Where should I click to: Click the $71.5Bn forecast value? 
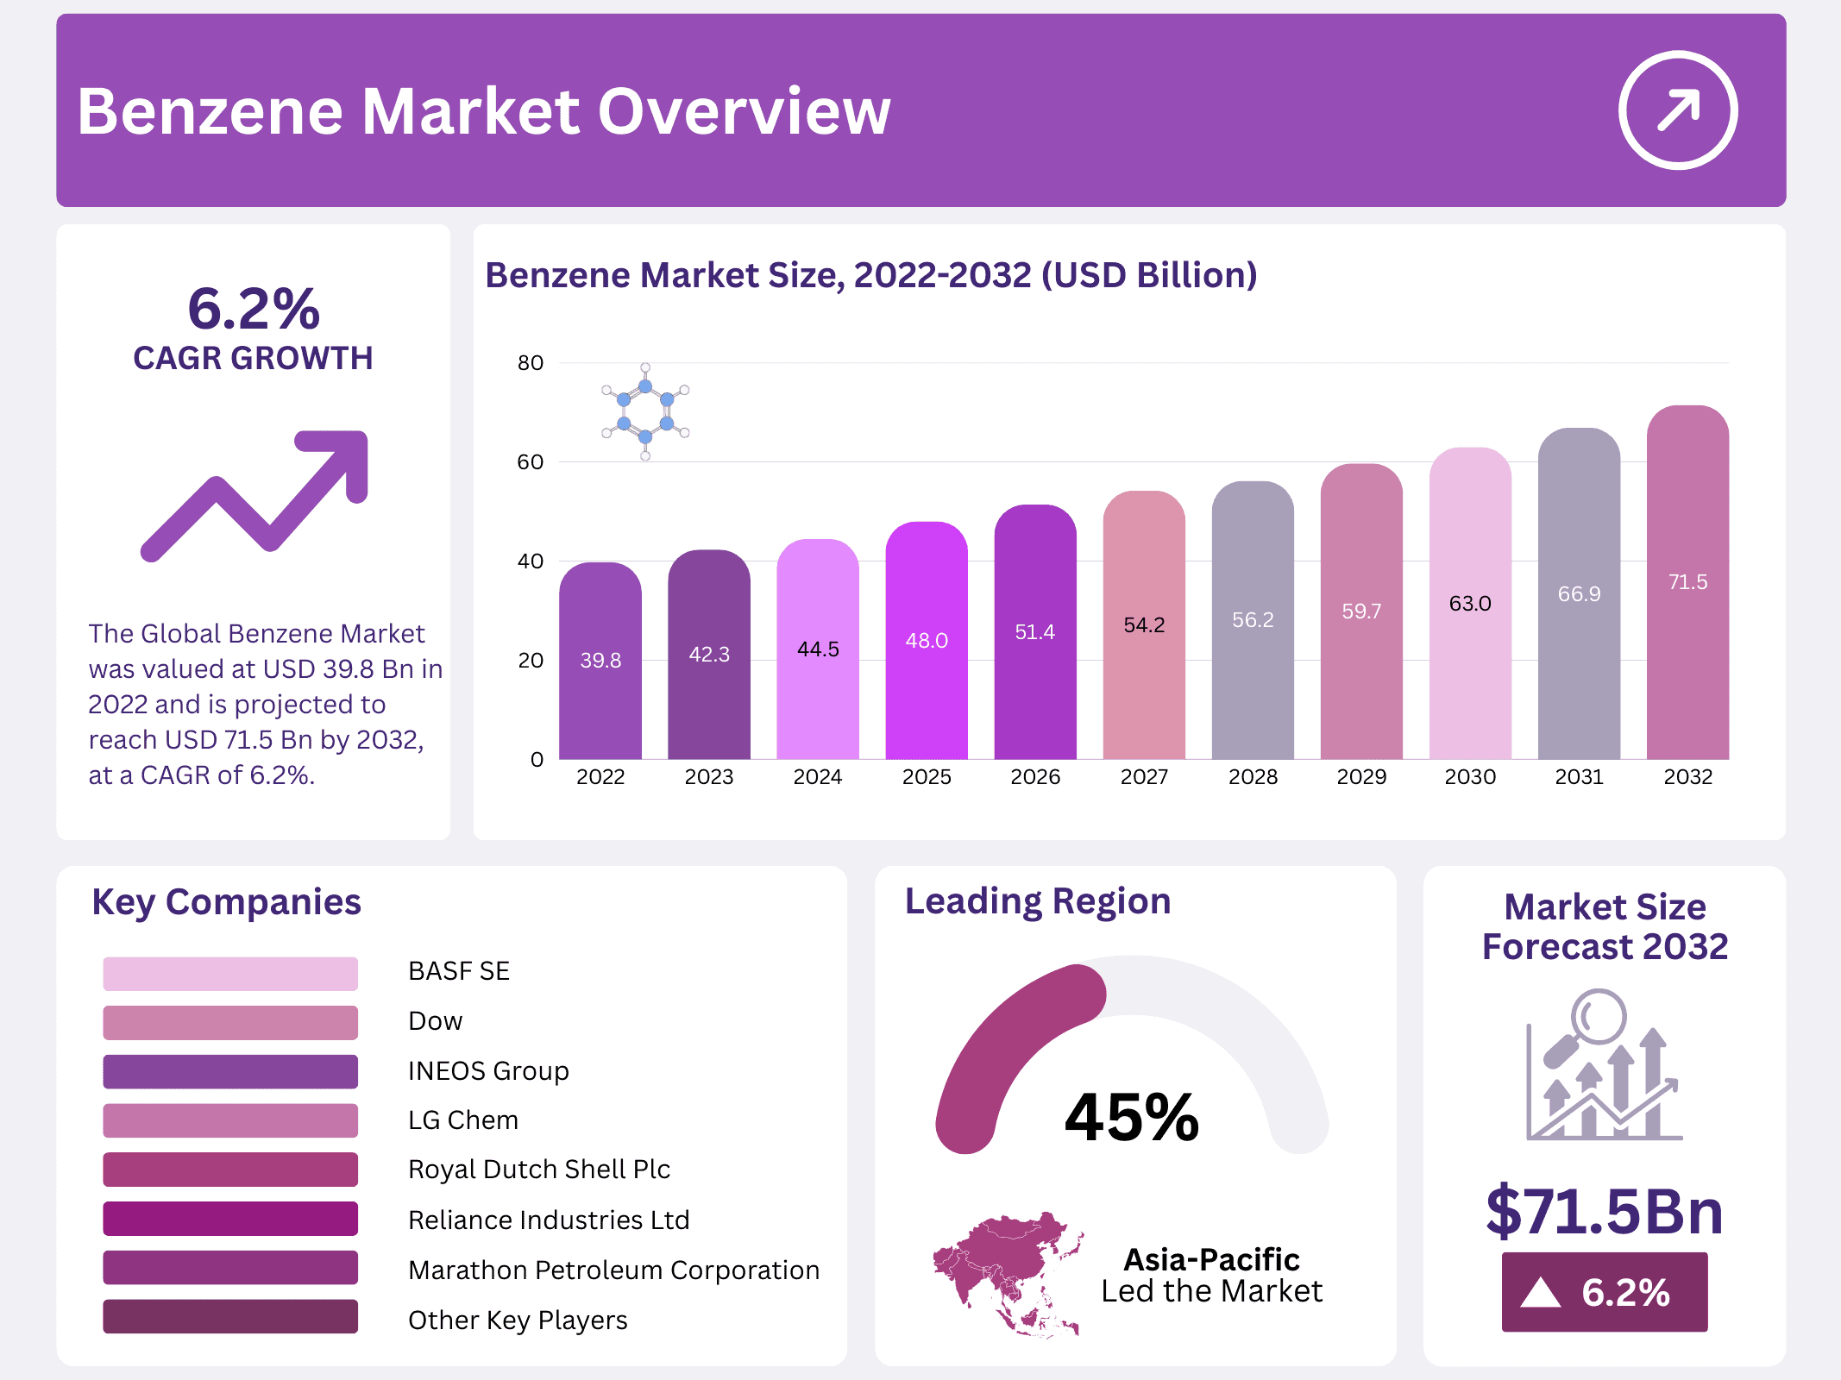coord(1604,1212)
